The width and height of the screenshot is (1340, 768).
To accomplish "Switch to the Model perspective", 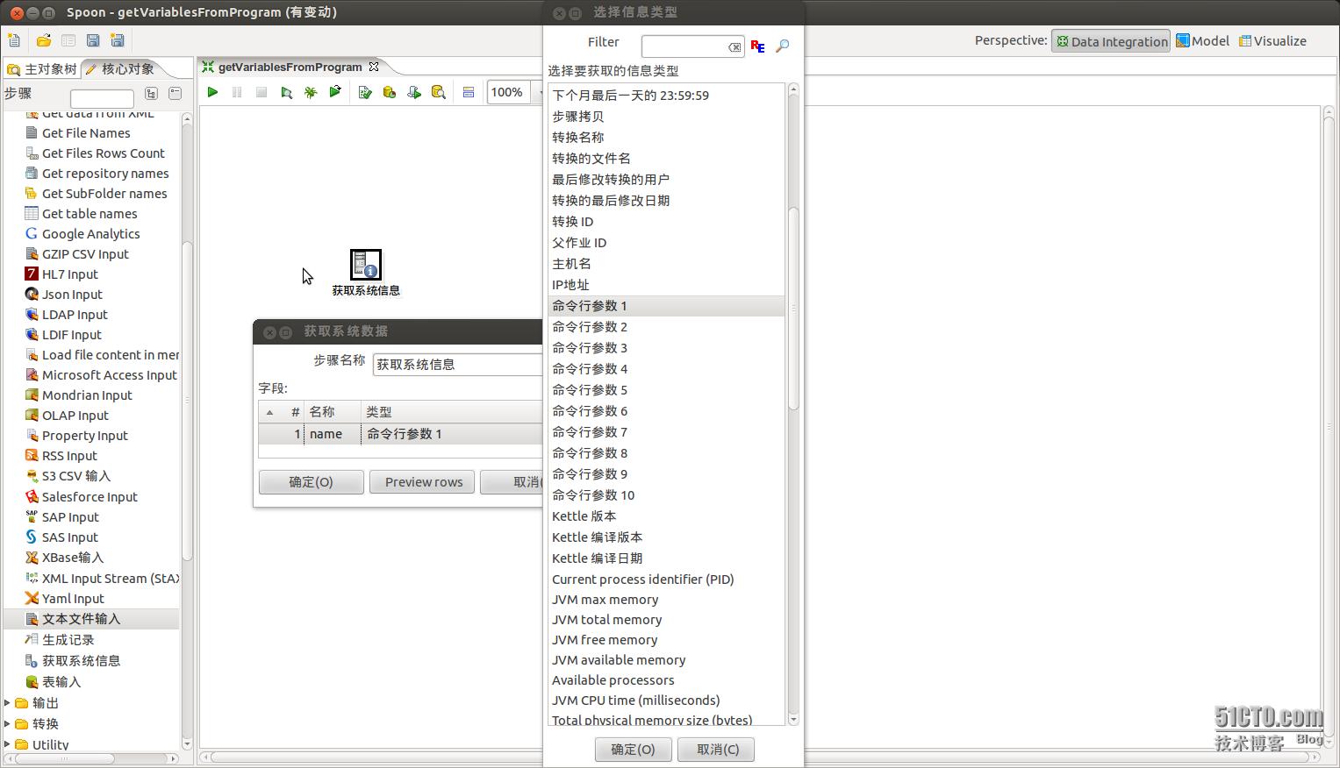I will coord(1203,41).
